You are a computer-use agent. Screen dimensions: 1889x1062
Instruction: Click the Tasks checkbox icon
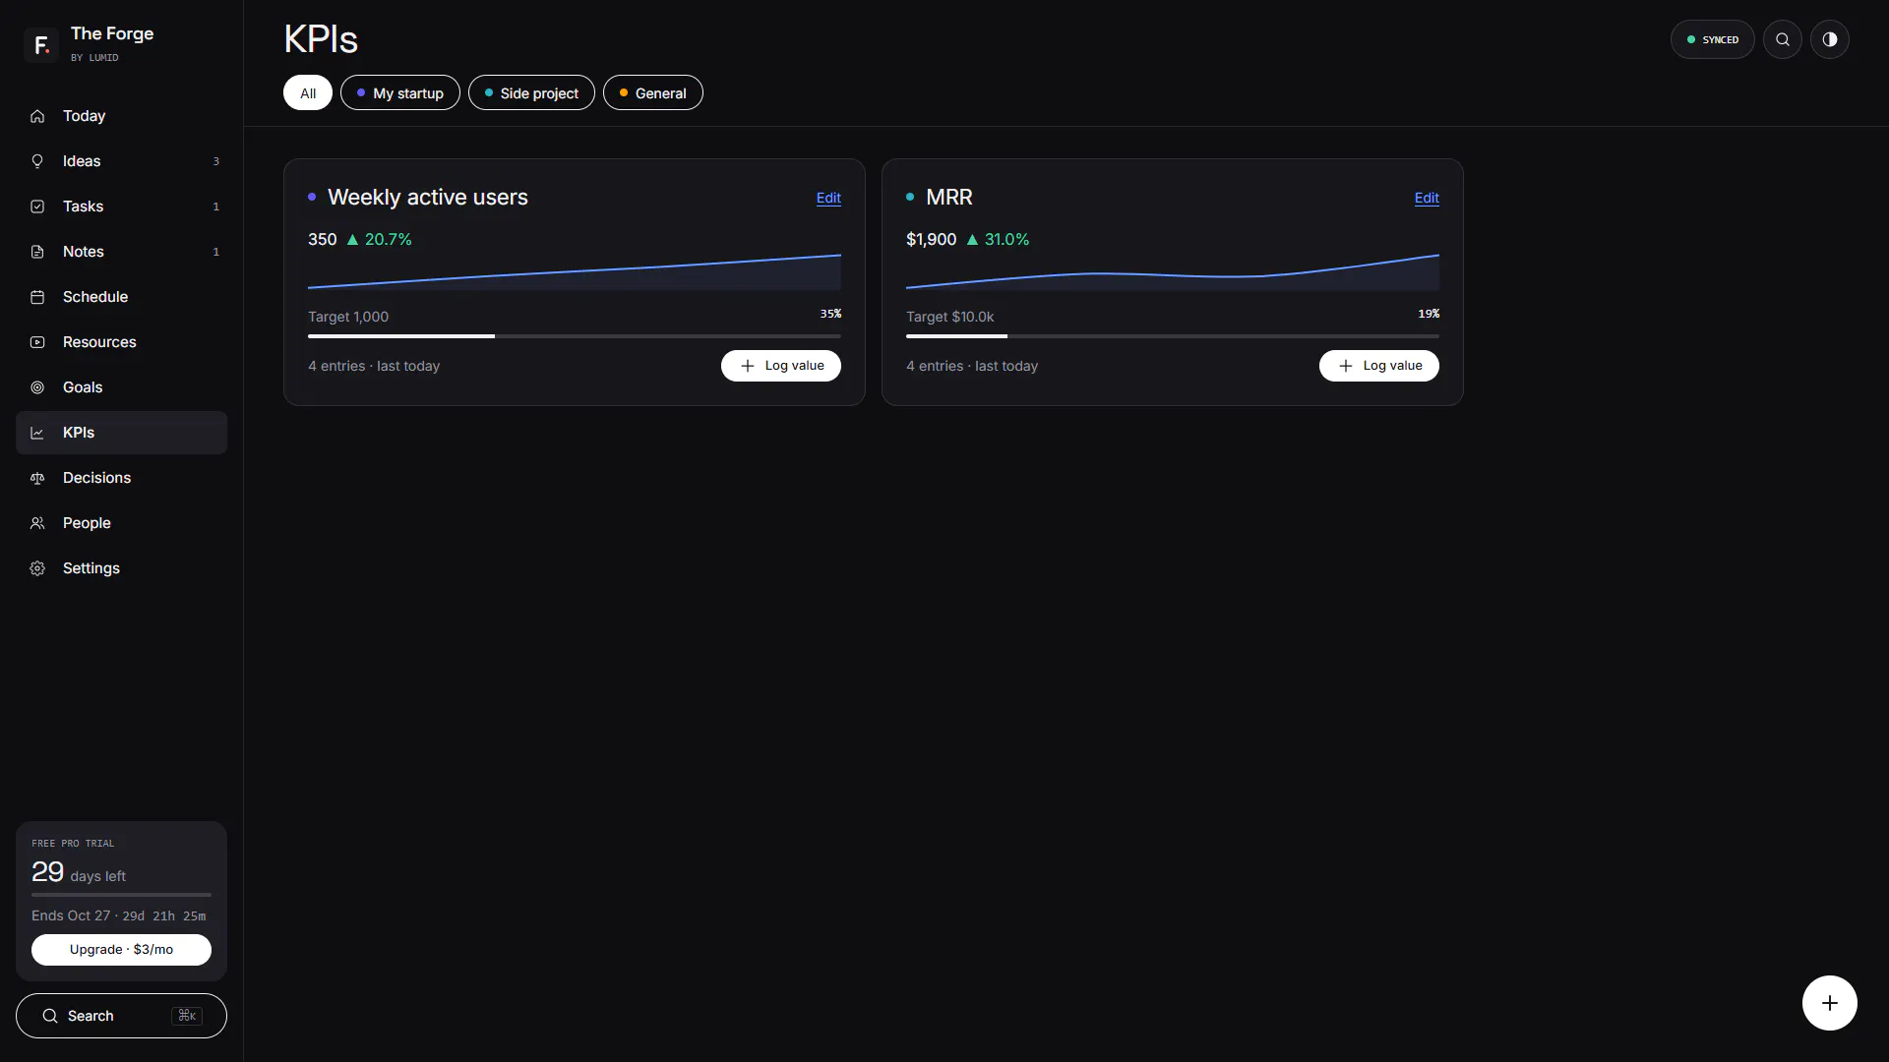37,206
